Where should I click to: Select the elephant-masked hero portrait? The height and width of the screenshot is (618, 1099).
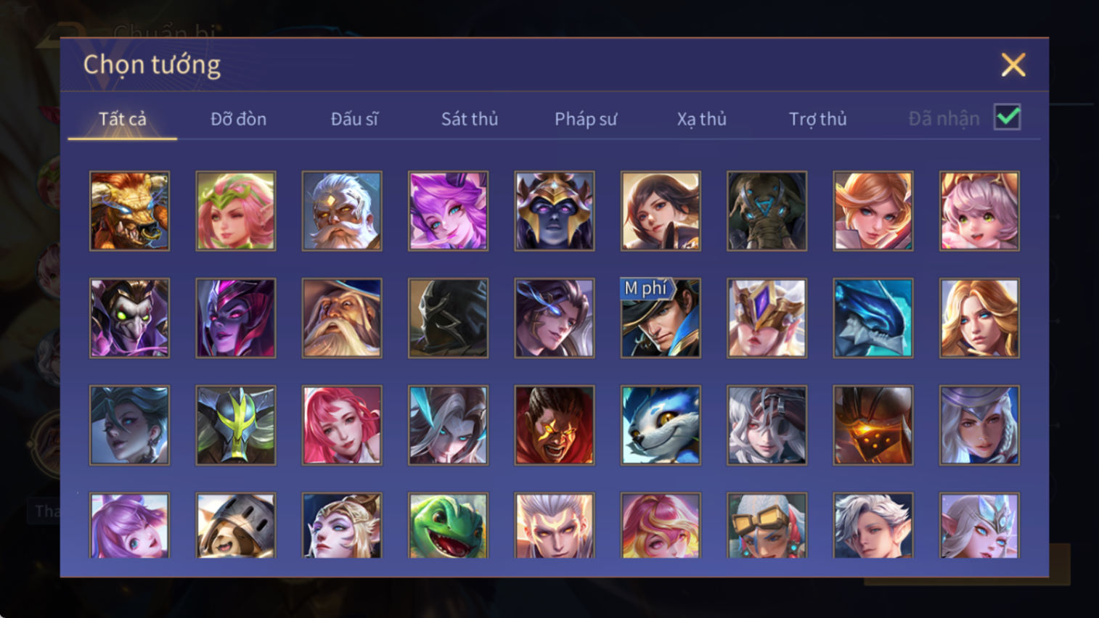pyautogui.click(x=767, y=211)
